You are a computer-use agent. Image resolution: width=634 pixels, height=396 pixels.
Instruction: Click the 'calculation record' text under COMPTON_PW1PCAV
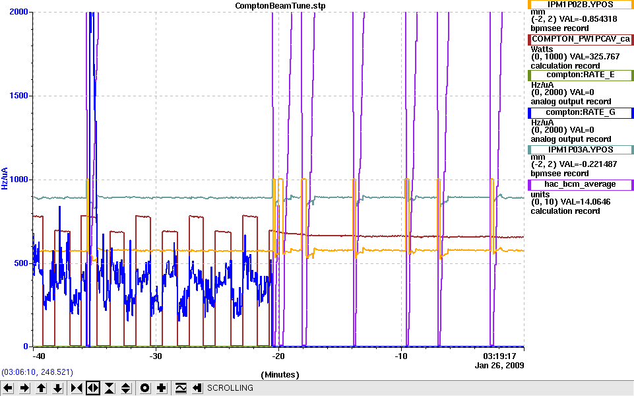click(x=565, y=66)
